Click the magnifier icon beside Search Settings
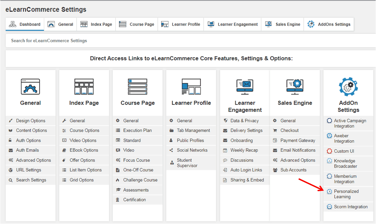Viewport: 376px width, 224px height. [x=11, y=180]
